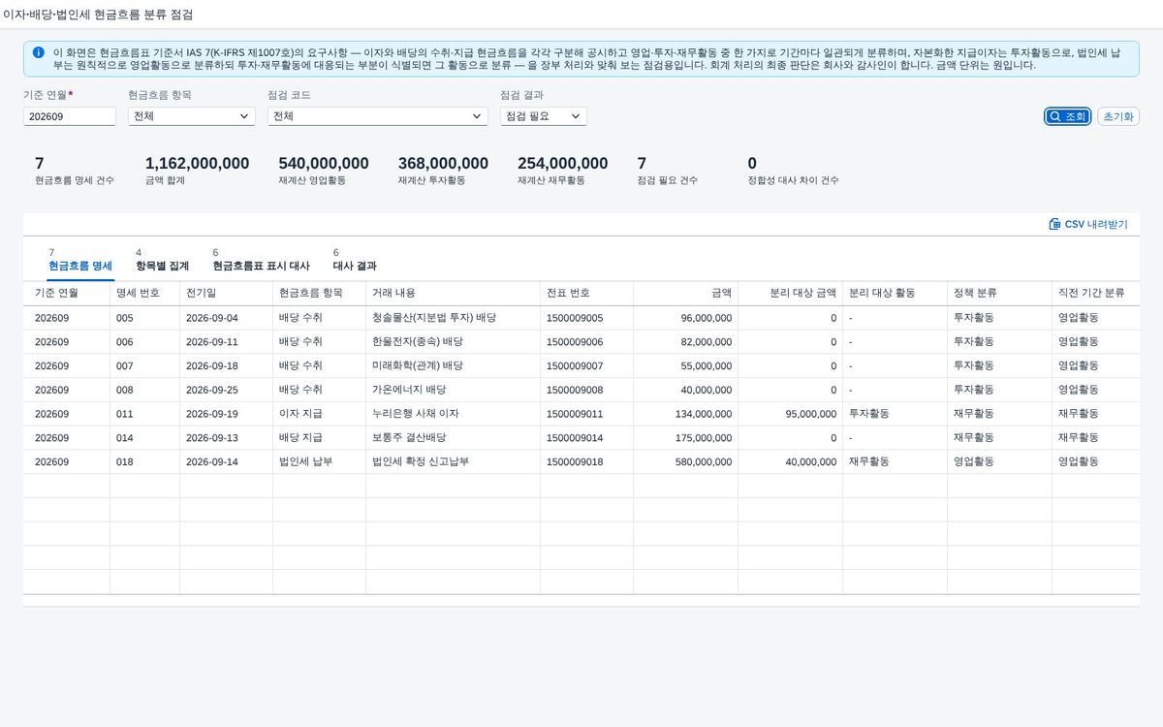Image resolution: width=1163 pixels, height=727 pixels.
Task: Click the 조회 search button
Action: [1068, 116]
